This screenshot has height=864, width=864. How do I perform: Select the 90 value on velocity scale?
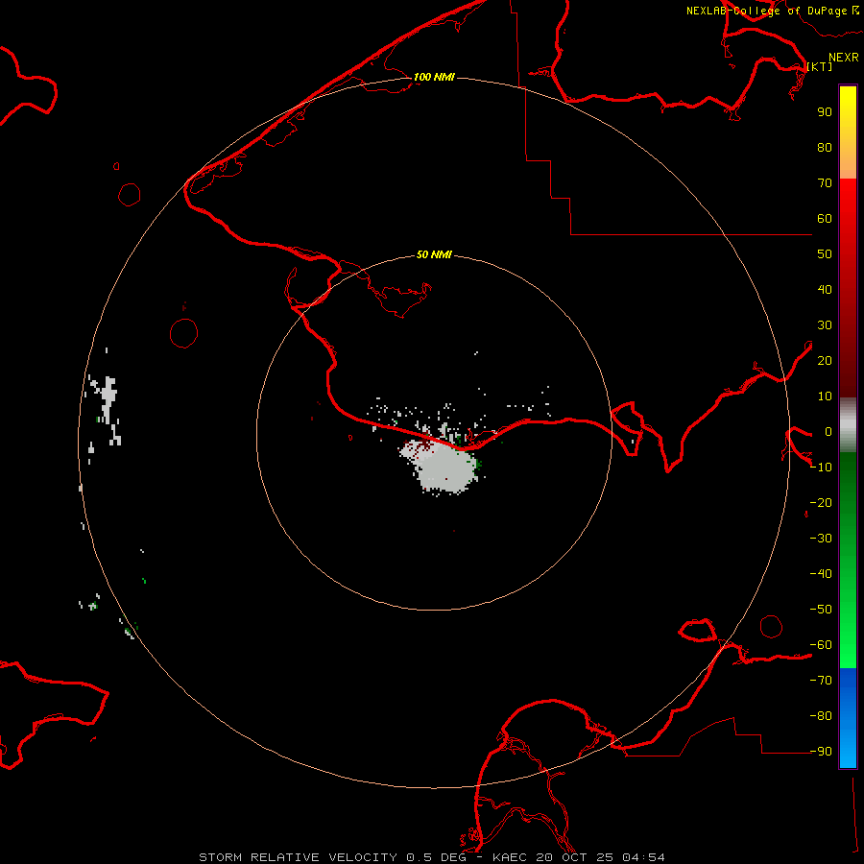tap(825, 112)
